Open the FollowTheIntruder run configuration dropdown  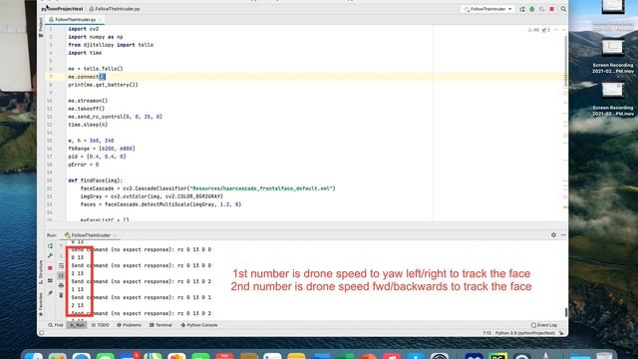coord(487,9)
